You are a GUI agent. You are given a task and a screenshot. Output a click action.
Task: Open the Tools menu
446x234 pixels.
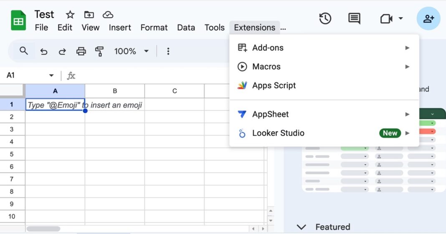coord(215,28)
